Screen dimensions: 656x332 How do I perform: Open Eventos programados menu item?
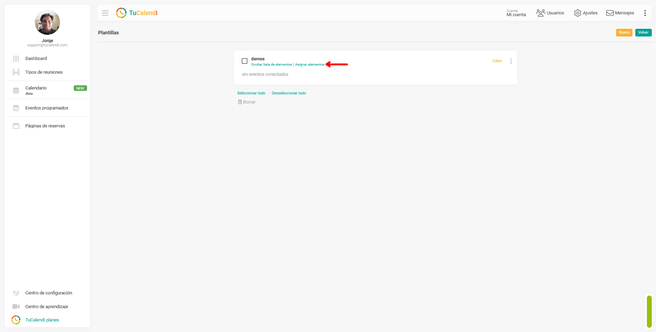47,108
